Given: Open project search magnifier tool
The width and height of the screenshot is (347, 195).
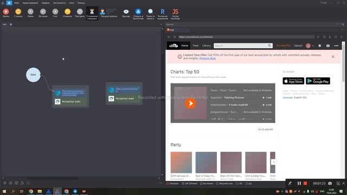Looking at the screenshot, I should pos(150,14).
